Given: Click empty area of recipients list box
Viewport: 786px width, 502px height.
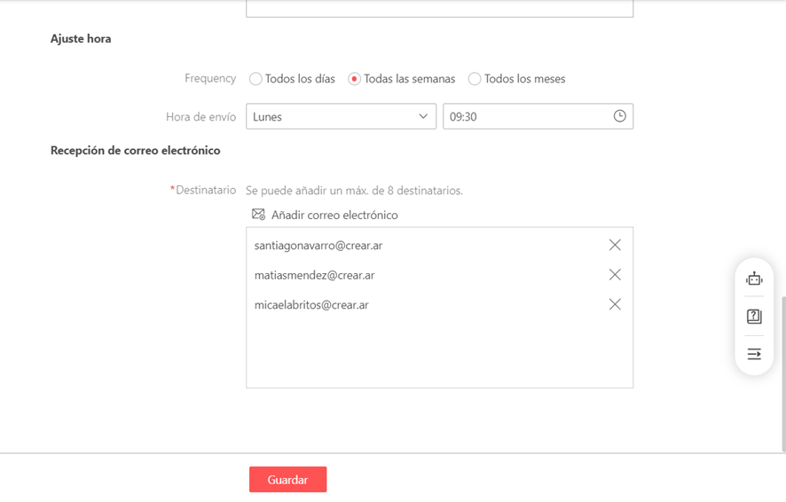Looking at the screenshot, I should coord(439,355).
